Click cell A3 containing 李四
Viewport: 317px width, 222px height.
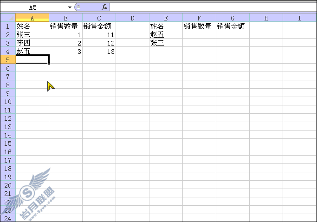tap(32, 43)
